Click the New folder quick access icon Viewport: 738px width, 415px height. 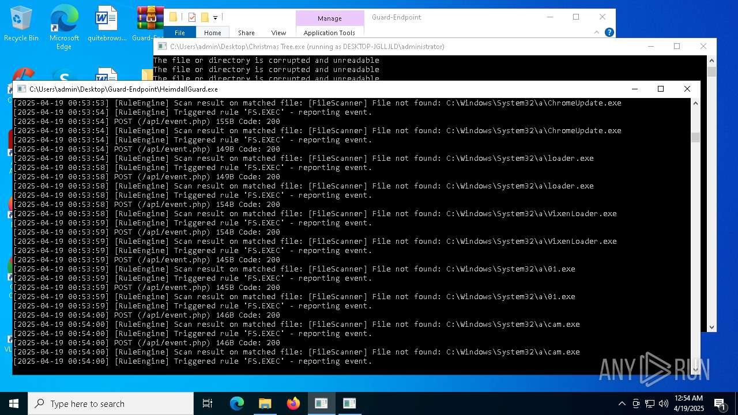pyautogui.click(x=204, y=17)
